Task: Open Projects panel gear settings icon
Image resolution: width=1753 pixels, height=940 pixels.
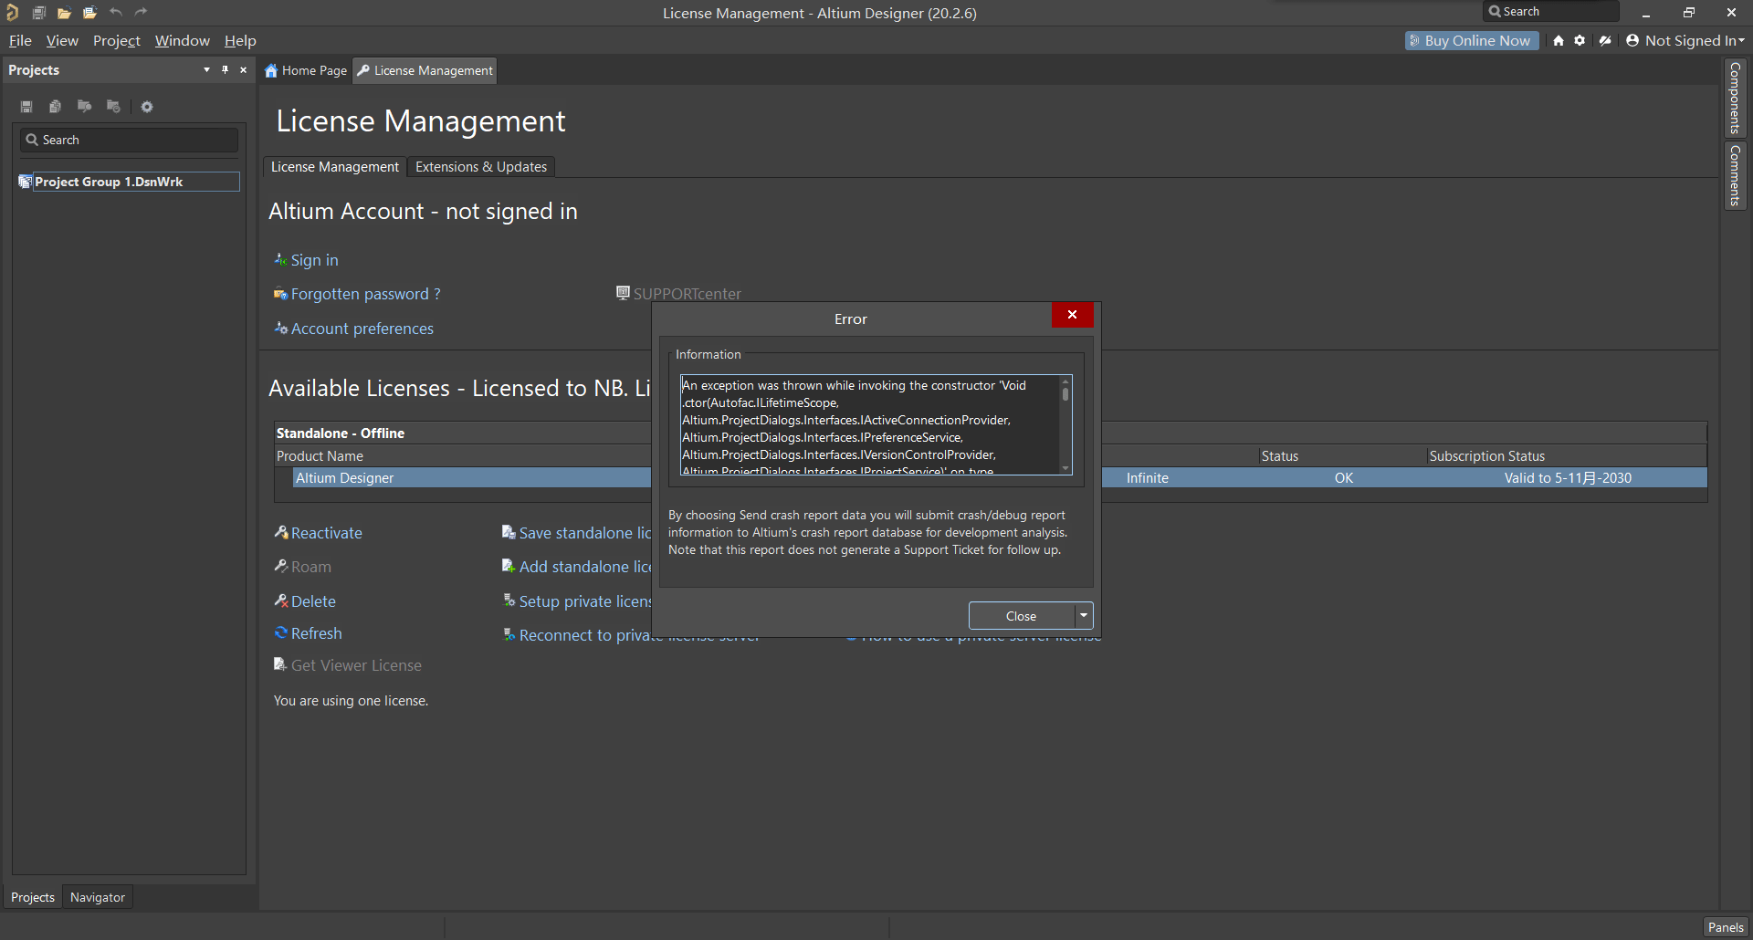Action: pyautogui.click(x=147, y=107)
